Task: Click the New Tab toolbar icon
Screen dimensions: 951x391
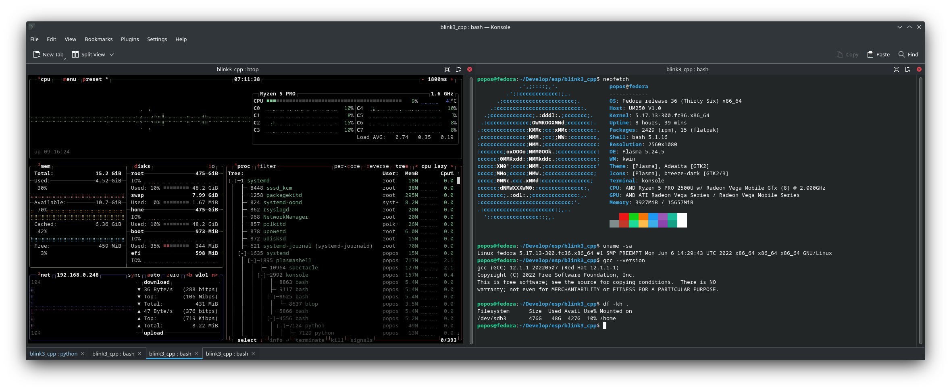Action: click(x=37, y=54)
